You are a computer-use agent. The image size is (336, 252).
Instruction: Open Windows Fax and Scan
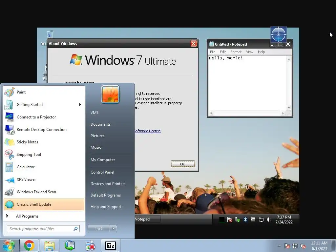tap(44, 192)
